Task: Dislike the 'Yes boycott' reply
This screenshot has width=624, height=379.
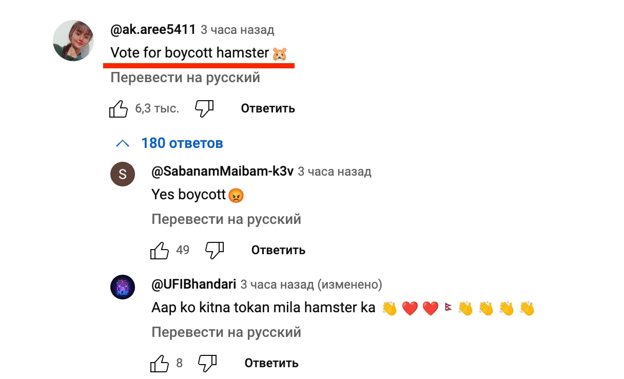Action: point(215,251)
